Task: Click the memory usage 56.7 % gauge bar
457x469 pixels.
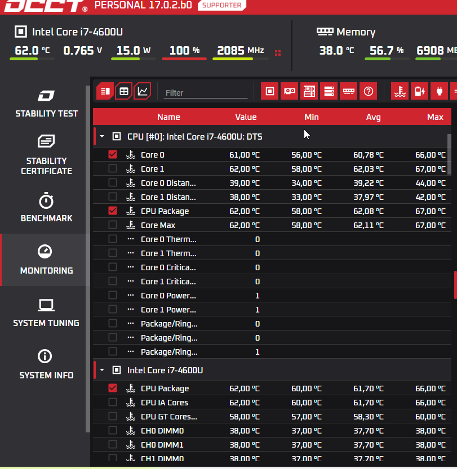Action: coord(387,59)
